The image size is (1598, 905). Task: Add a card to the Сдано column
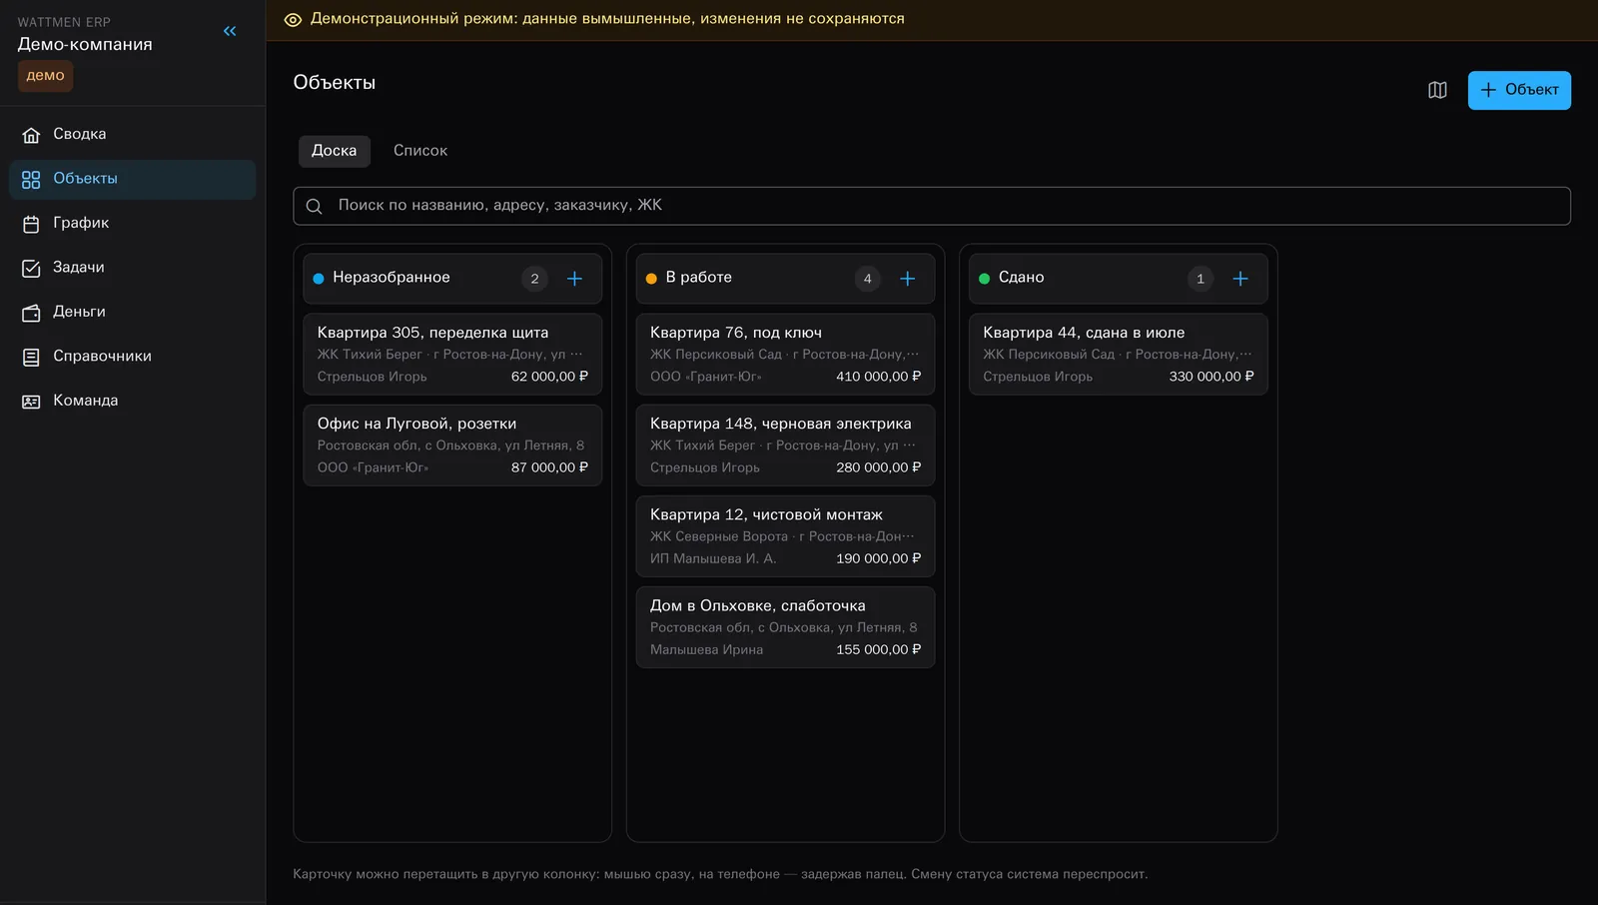[x=1240, y=279]
